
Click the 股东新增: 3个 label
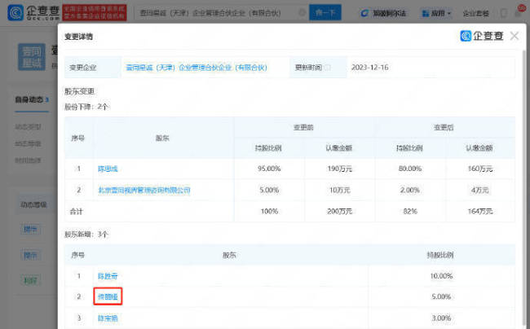[x=86, y=235]
